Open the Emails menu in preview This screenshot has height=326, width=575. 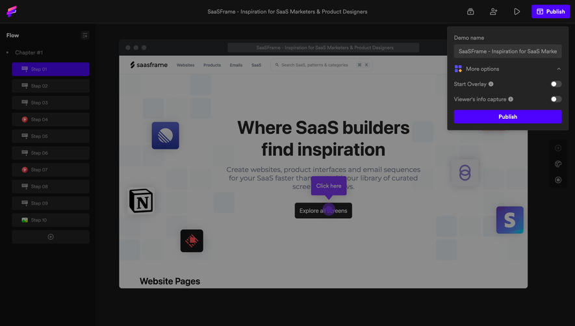[x=236, y=65]
